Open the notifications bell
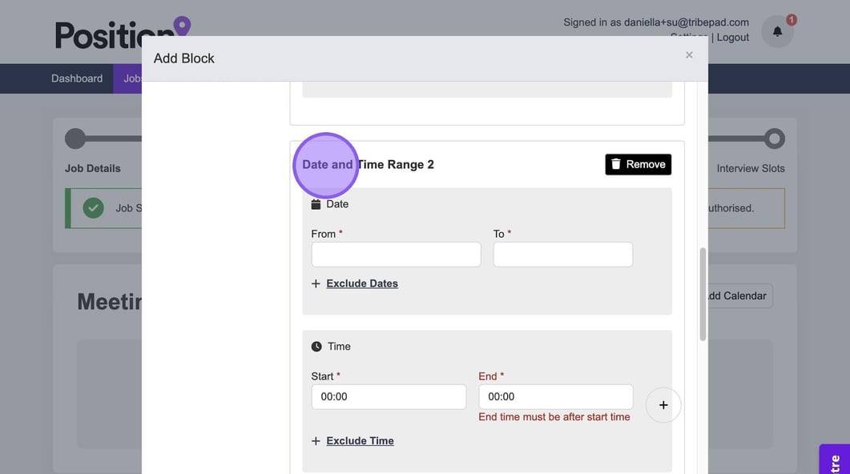The height and width of the screenshot is (474, 850). (x=777, y=32)
